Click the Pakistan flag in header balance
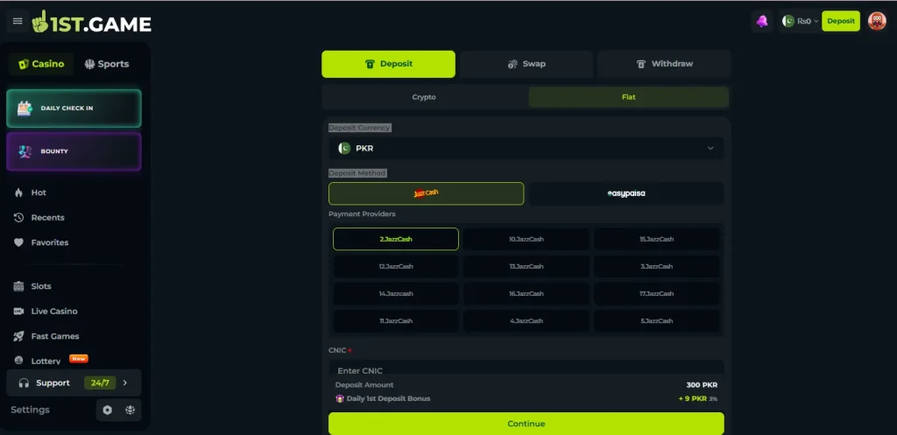The image size is (897, 435). coord(788,21)
